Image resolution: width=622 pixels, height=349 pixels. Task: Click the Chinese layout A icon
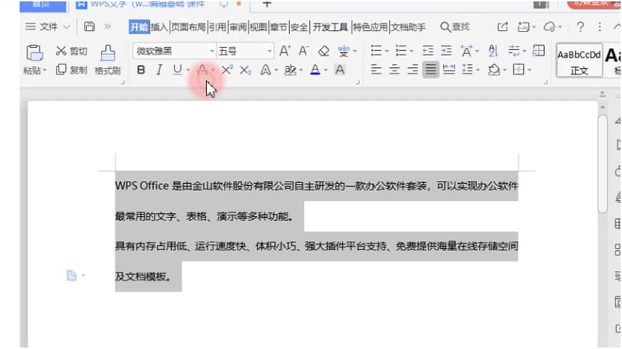tap(467, 51)
